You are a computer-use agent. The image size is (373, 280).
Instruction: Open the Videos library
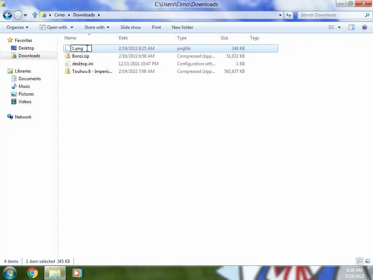(x=25, y=102)
